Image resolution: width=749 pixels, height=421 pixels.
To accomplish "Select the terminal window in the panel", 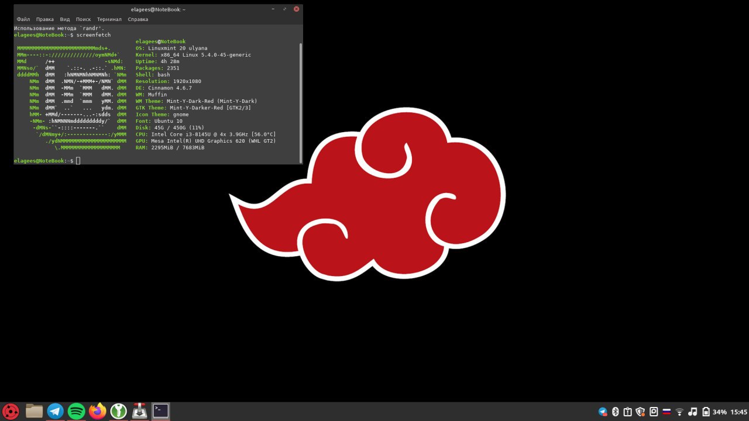I will pos(160,411).
